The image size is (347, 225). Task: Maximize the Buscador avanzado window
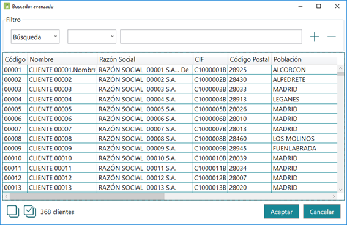pos(318,6)
